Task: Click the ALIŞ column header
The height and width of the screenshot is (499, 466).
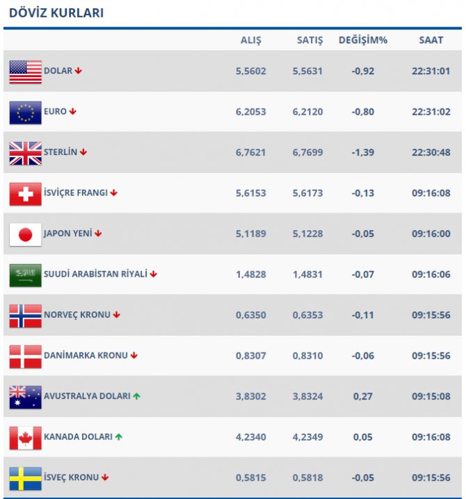Action: coord(250,40)
